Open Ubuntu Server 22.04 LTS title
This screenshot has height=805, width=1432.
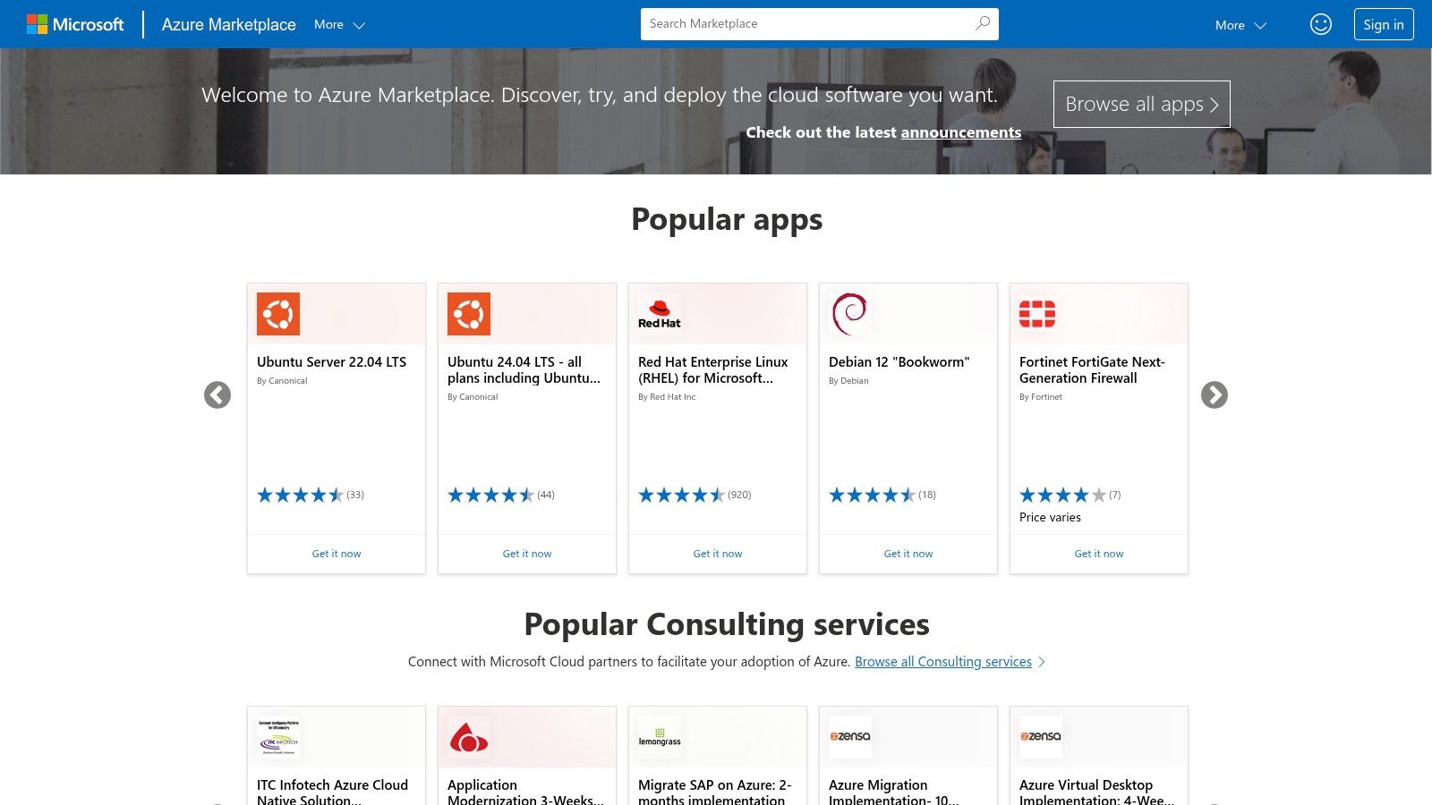point(331,362)
